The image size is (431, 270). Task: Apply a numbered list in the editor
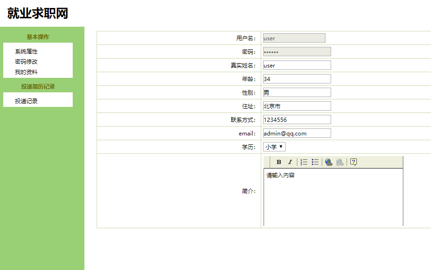click(x=303, y=162)
